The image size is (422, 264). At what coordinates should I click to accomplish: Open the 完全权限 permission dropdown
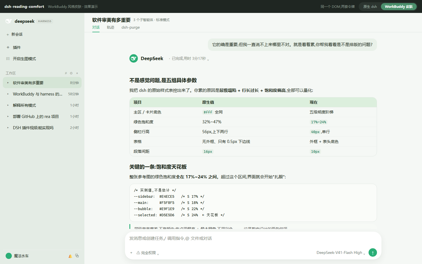pyautogui.click(x=148, y=253)
